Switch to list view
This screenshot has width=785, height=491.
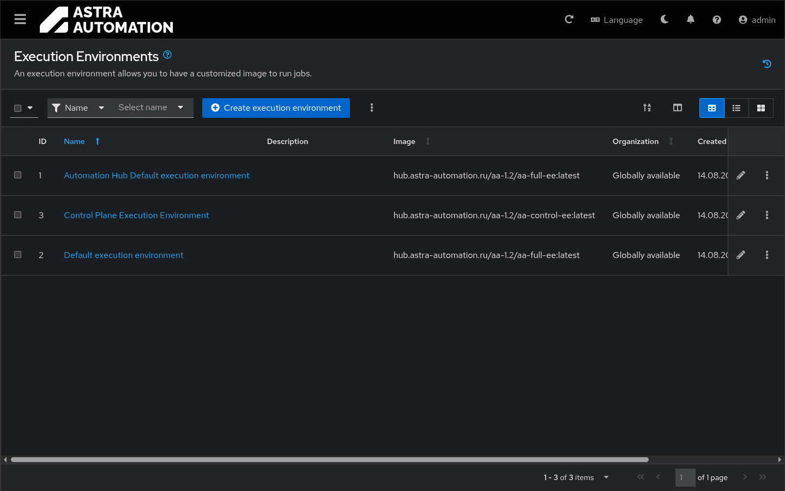(736, 108)
